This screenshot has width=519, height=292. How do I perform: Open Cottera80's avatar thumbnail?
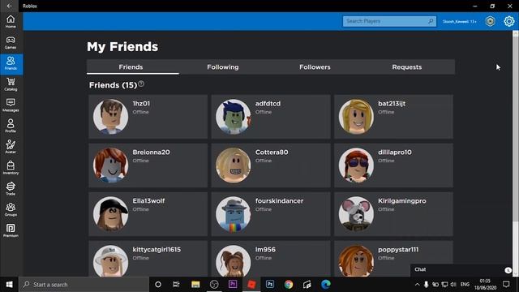(x=234, y=165)
